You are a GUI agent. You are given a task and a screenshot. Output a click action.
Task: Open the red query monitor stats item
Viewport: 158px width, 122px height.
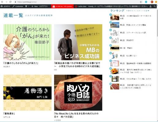(x=62, y=6)
